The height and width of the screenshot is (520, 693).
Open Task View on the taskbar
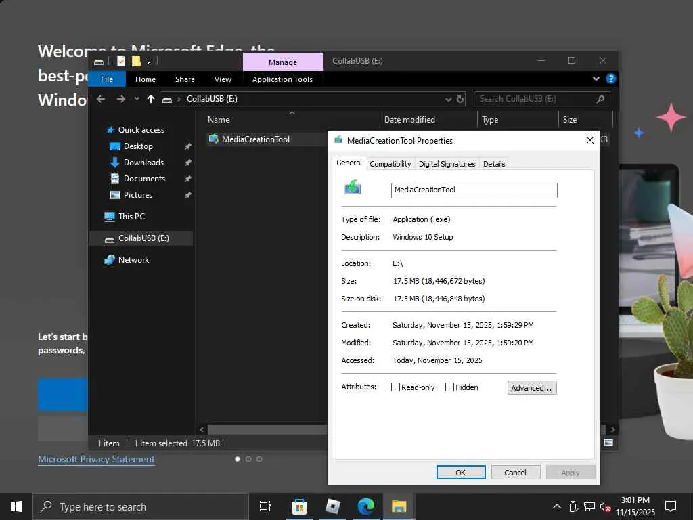265,506
